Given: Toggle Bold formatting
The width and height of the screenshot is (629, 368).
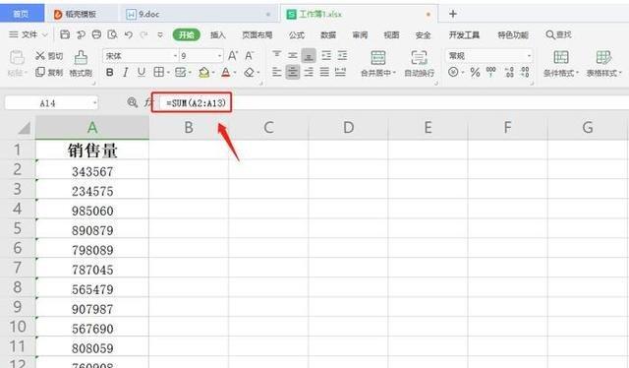Looking at the screenshot, I should tap(109, 72).
